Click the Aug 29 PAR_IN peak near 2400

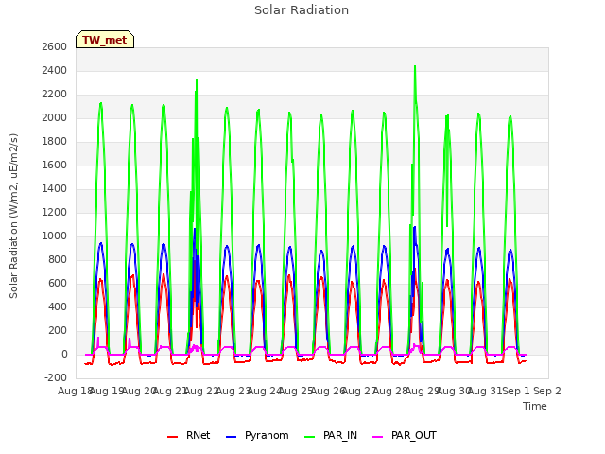click(x=415, y=66)
